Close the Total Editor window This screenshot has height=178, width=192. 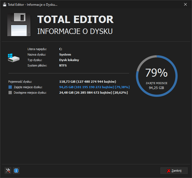click(x=185, y=4)
